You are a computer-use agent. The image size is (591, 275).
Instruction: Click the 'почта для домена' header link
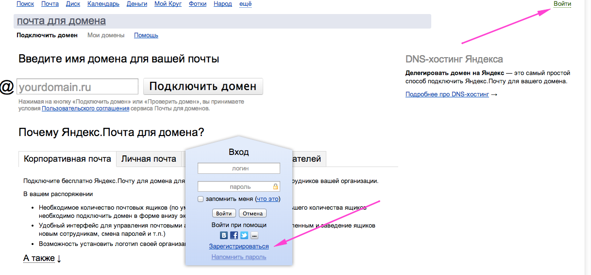(61, 21)
